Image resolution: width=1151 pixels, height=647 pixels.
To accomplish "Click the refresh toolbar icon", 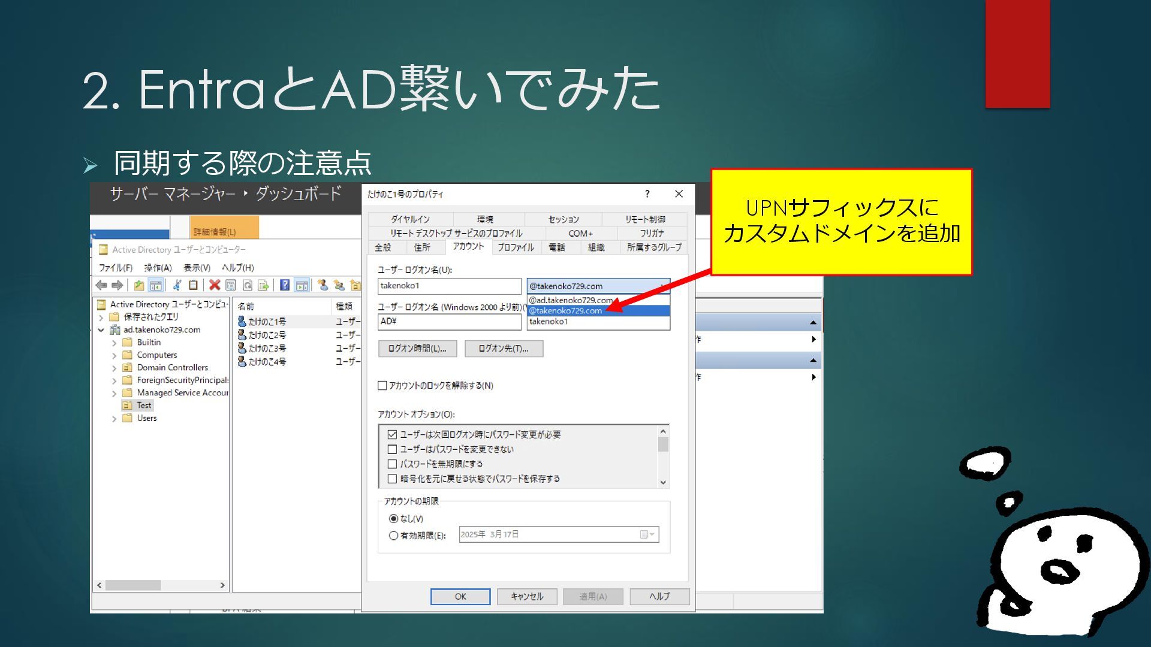I will [x=247, y=285].
